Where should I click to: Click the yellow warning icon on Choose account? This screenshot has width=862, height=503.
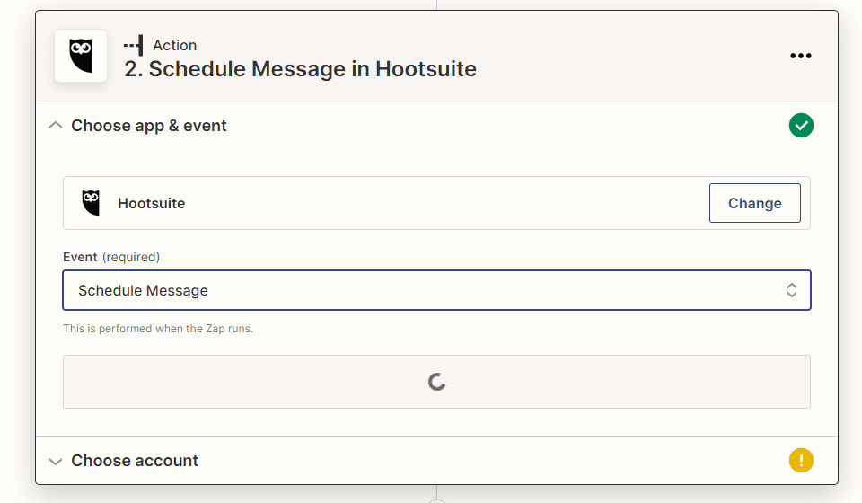[x=801, y=461]
